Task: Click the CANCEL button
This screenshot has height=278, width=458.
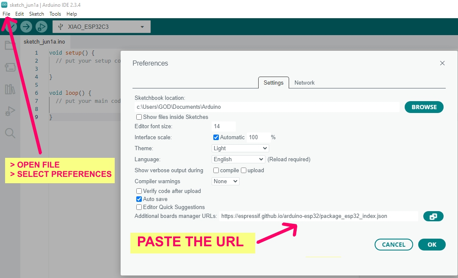Action: (393, 245)
